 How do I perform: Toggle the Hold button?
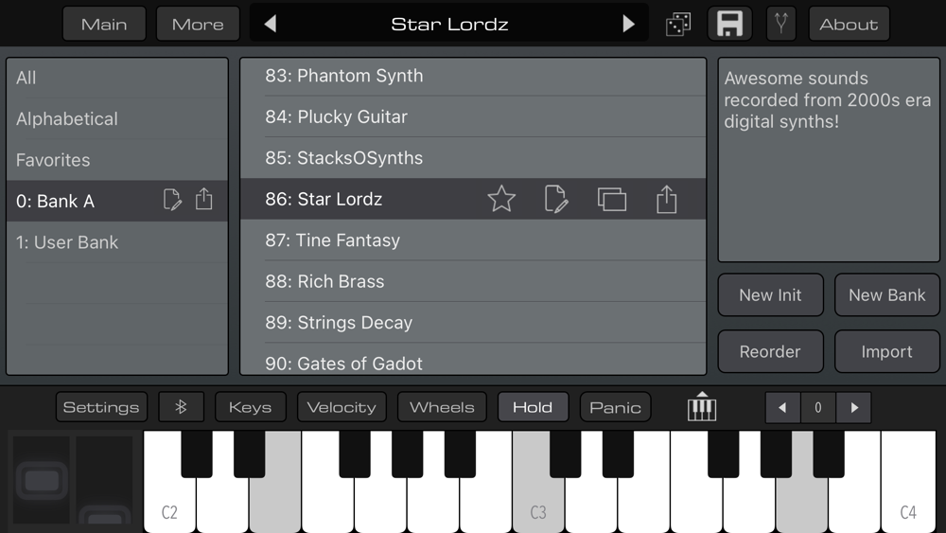[533, 407]
